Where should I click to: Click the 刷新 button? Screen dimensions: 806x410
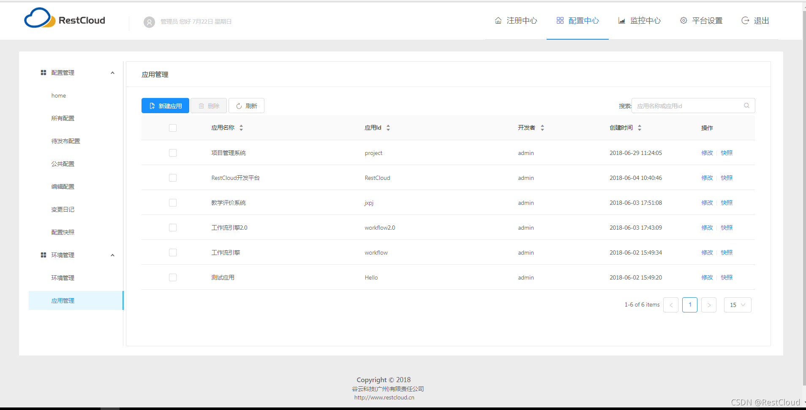[x=246, y=106]
